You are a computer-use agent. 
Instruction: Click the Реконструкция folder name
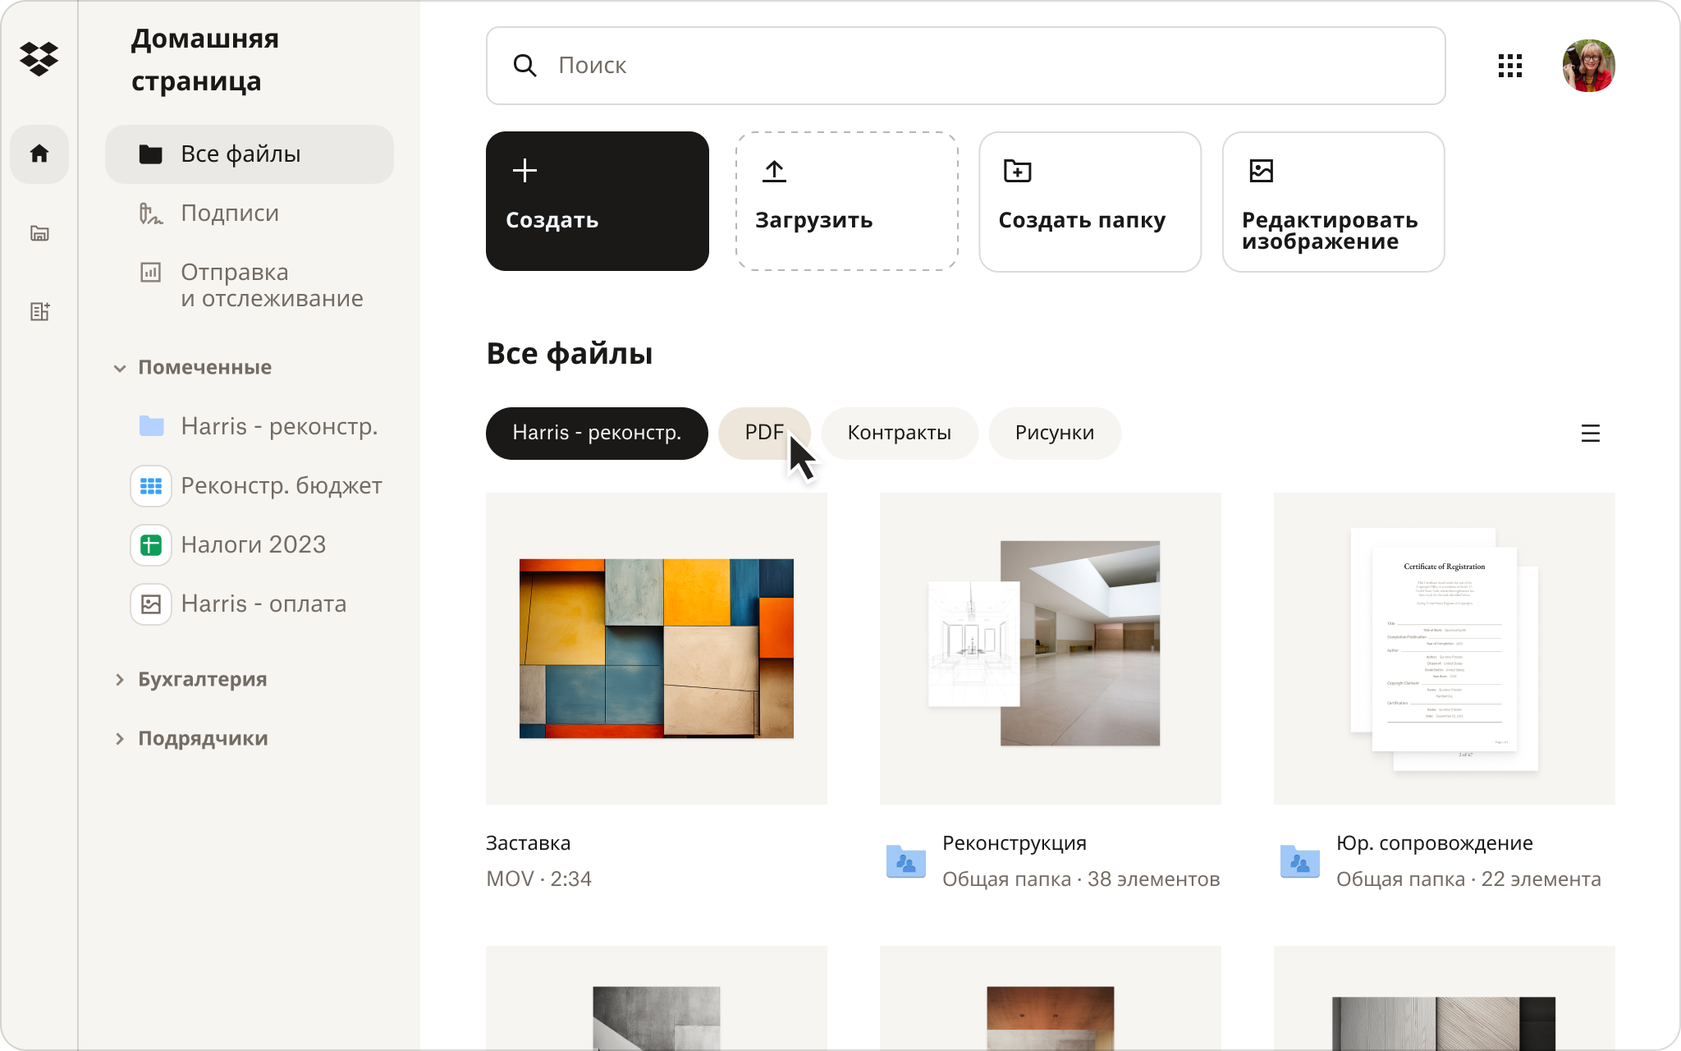point(1015,843)
